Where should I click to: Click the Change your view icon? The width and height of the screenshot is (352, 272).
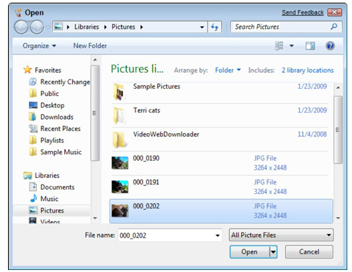coord(279,46)
